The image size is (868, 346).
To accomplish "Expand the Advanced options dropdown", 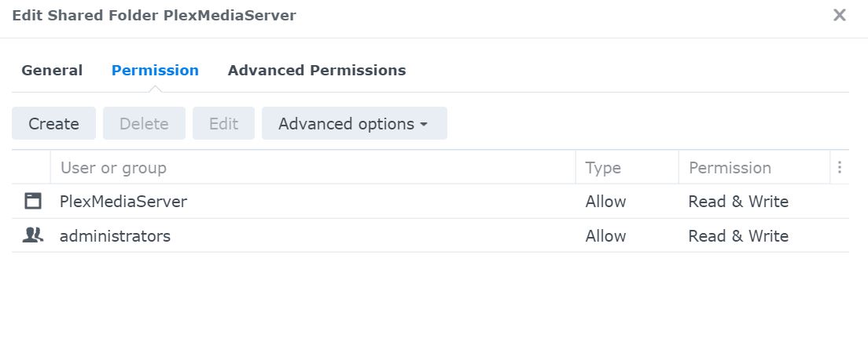I will coord(354,124).
